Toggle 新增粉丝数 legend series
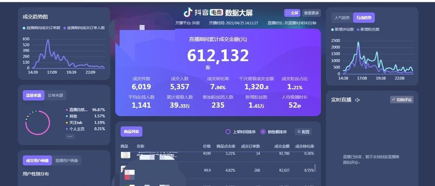The height and width of the screenshot is (186, 435). tap(368, 29)
